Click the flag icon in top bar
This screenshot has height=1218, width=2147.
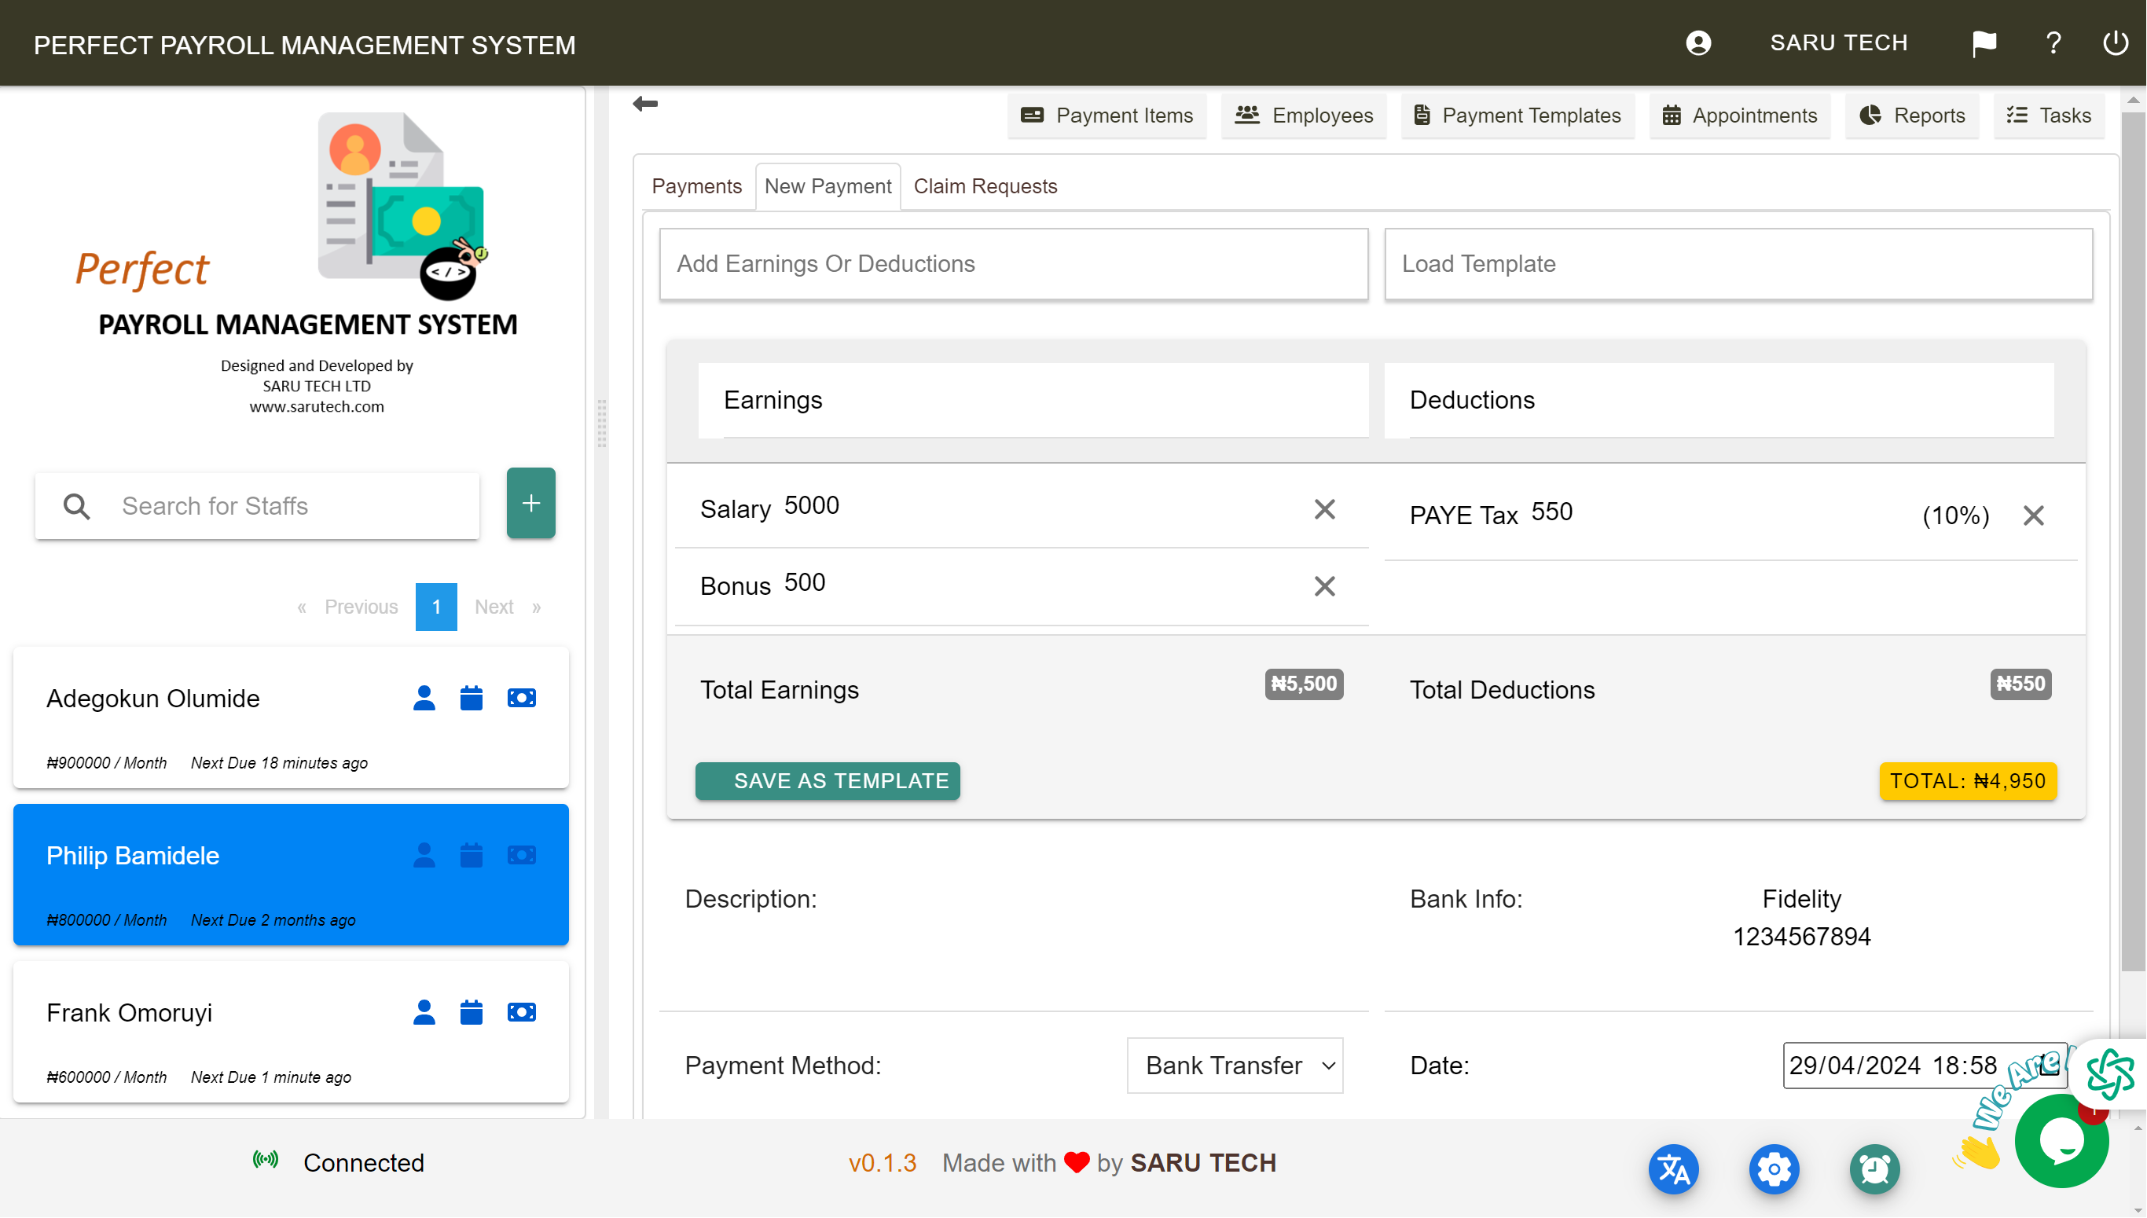point(1984,42)
